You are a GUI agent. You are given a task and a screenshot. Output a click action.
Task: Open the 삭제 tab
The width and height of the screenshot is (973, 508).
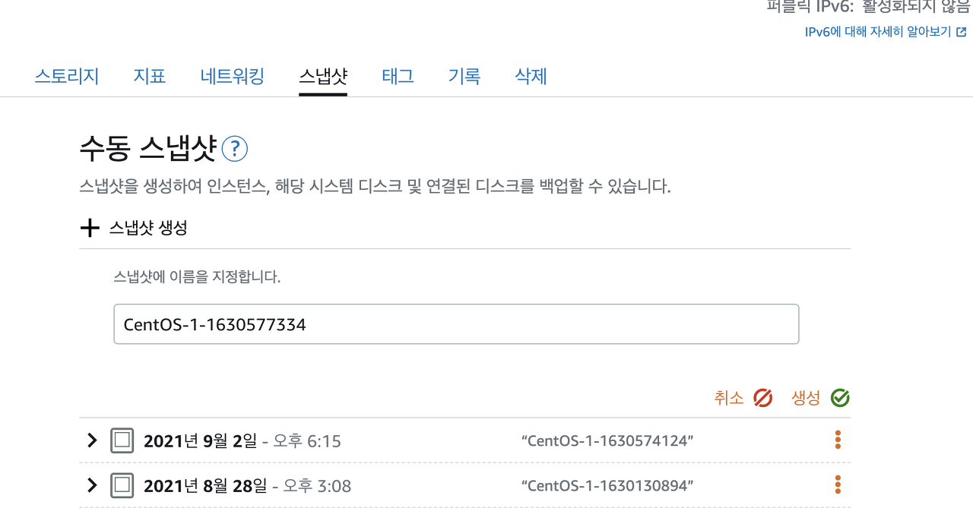coord(531,76)
